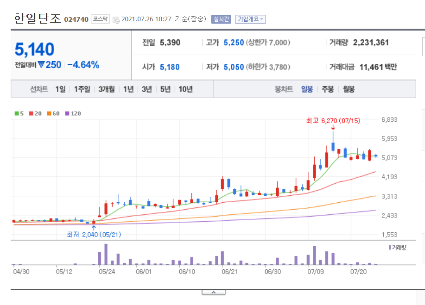
Task: Click the 06/21 date label on the axis
Action: [x=229, y=271]
